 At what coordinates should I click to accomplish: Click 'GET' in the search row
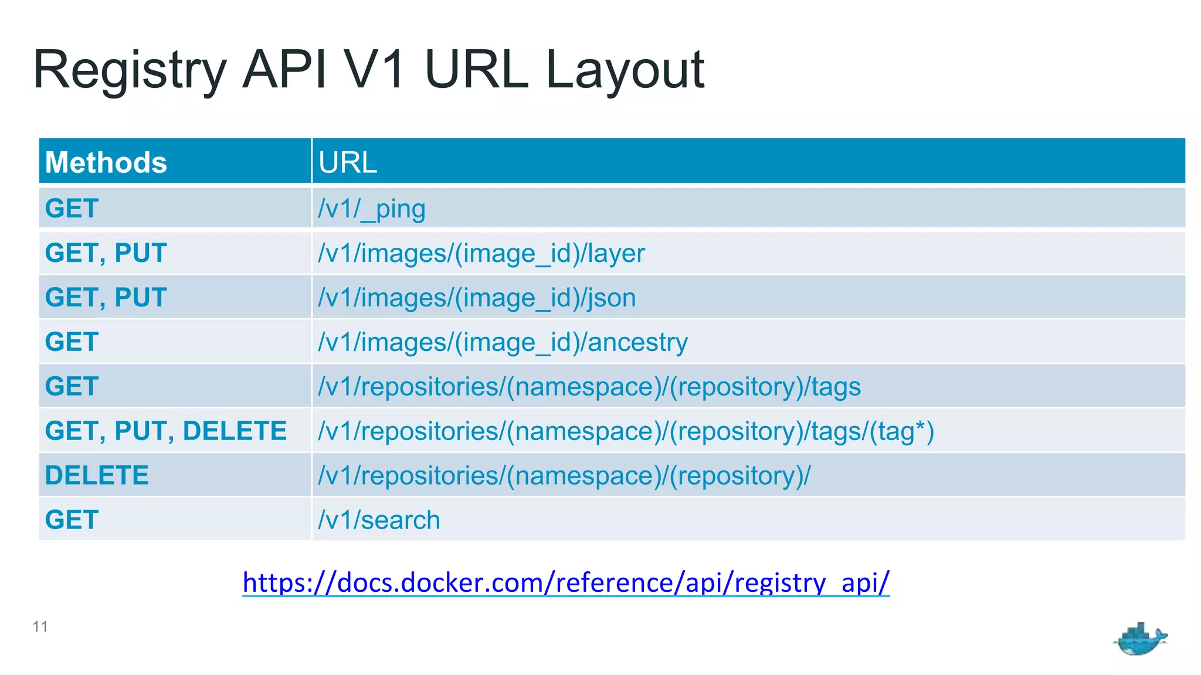[175, 520]
